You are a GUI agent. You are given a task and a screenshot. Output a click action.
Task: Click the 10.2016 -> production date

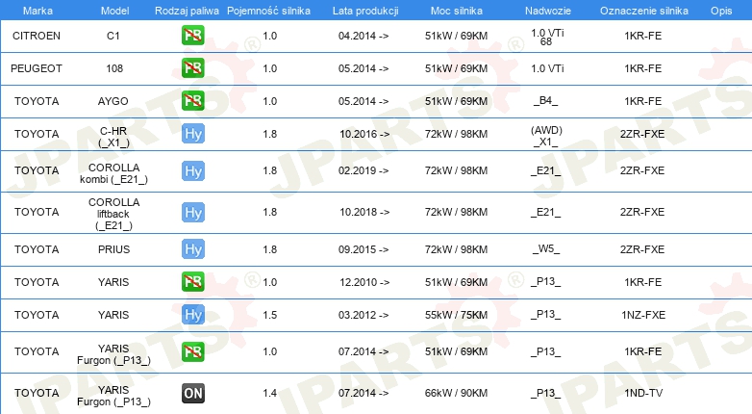pos(364,134)
